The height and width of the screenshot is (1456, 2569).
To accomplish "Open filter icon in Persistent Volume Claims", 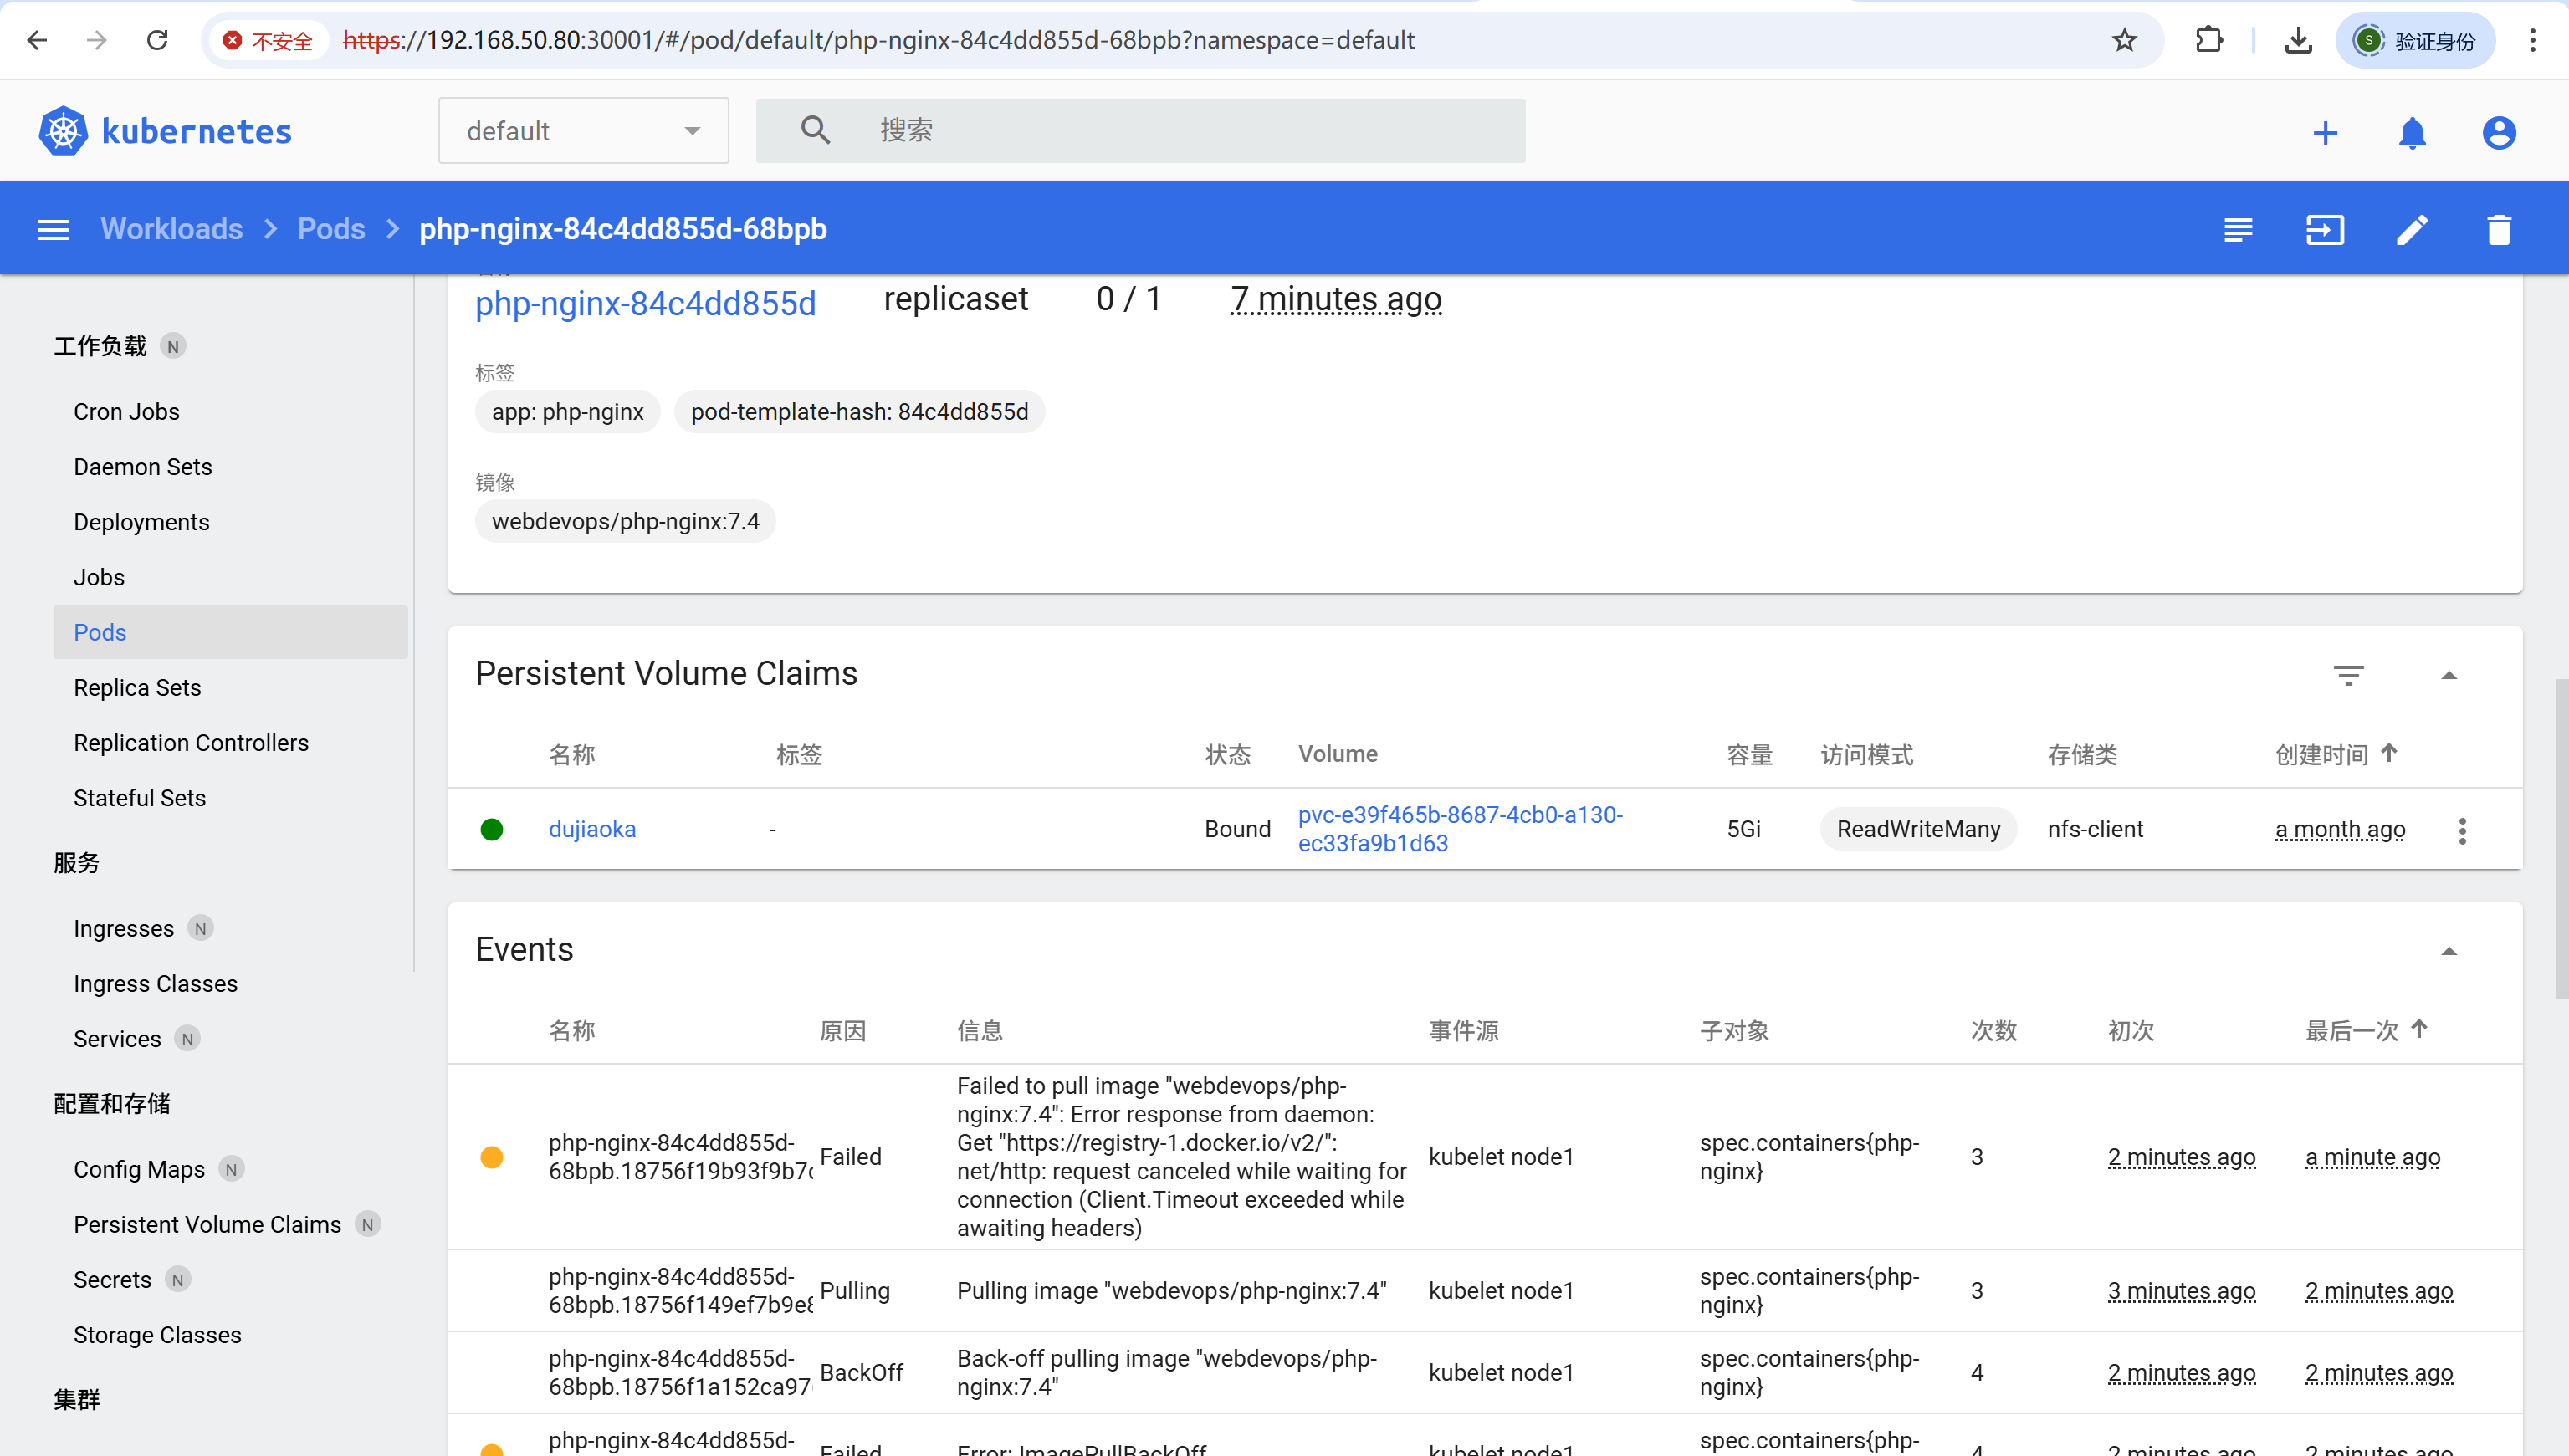I will point(2348,675).
